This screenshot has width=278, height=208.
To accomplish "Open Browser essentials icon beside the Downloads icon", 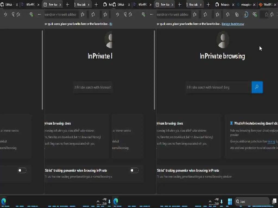I will coord(255,15).
